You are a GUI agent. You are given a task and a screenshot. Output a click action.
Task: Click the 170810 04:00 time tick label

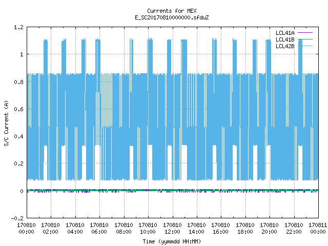click(x=75, y=229)
